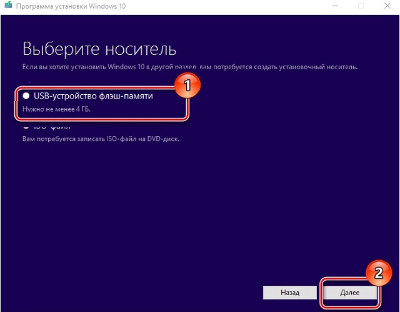Click text 'Вам потребуется записать ISO-файл на DVD-диск.'
The width and height of the screenshot is (400, 312).
pos(101,139)
